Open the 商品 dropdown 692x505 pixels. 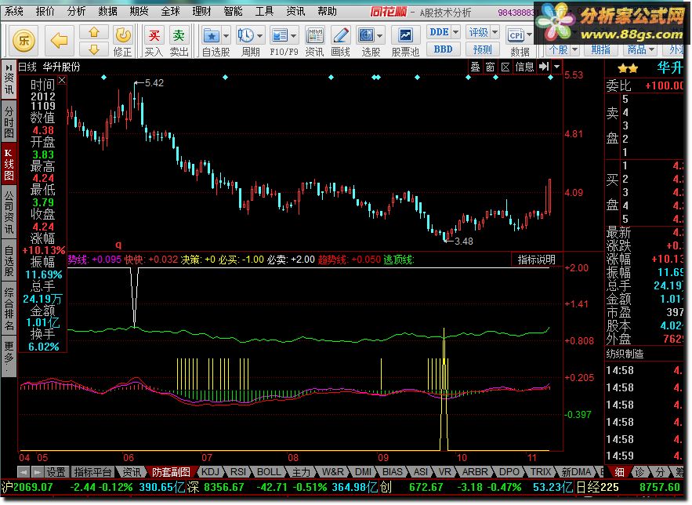coord(640,50)
